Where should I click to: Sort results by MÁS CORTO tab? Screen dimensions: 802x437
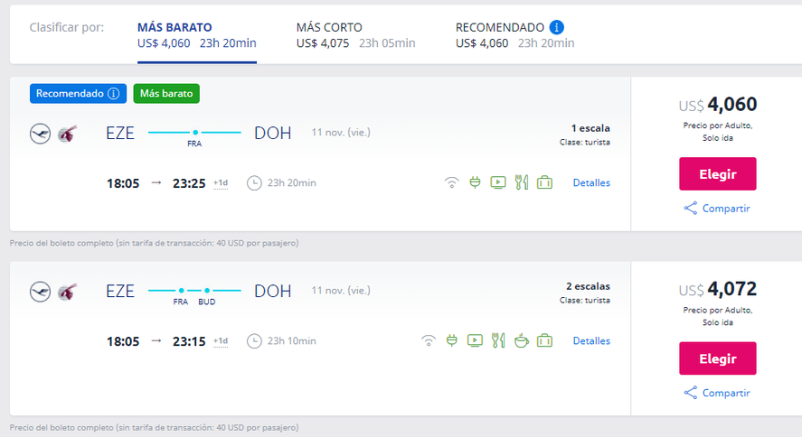point(355,34)
